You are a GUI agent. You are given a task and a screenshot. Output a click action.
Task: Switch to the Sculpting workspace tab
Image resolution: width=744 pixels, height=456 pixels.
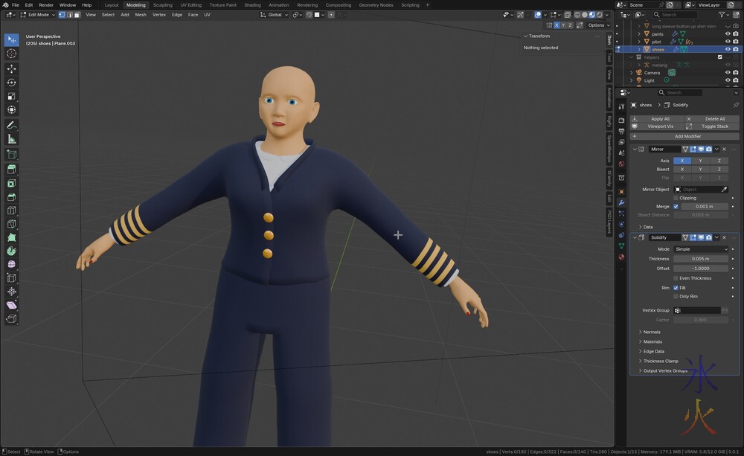pyautogui.click(x=162, y=4)
